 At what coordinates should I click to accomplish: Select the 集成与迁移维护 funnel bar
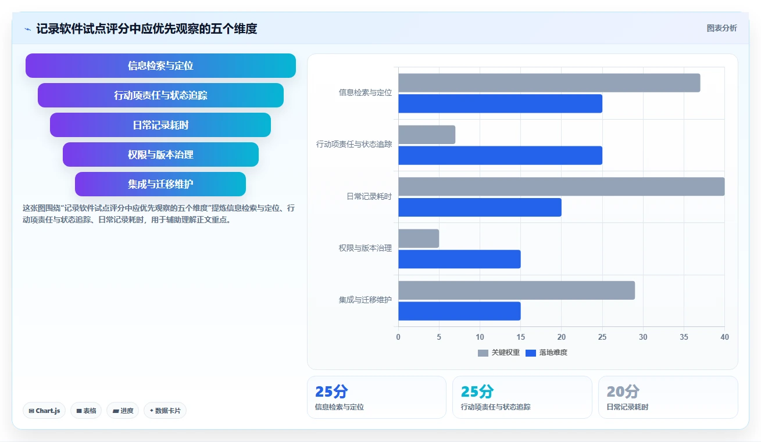pos(160,184)
